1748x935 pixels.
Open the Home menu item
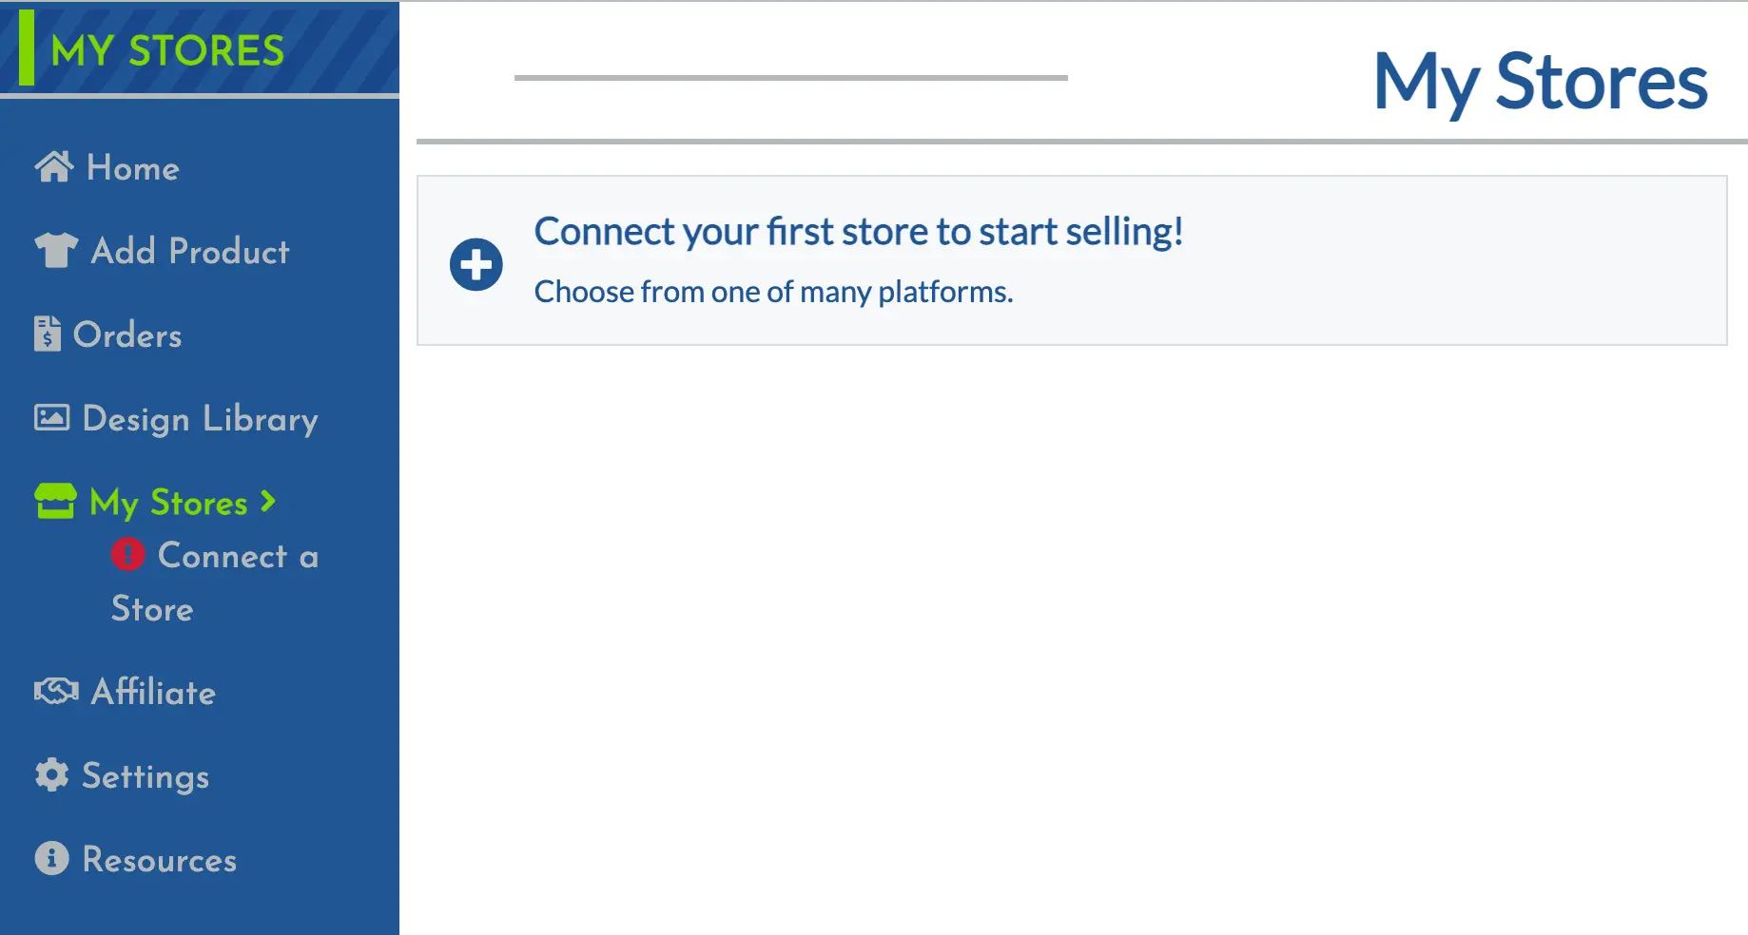133,168
